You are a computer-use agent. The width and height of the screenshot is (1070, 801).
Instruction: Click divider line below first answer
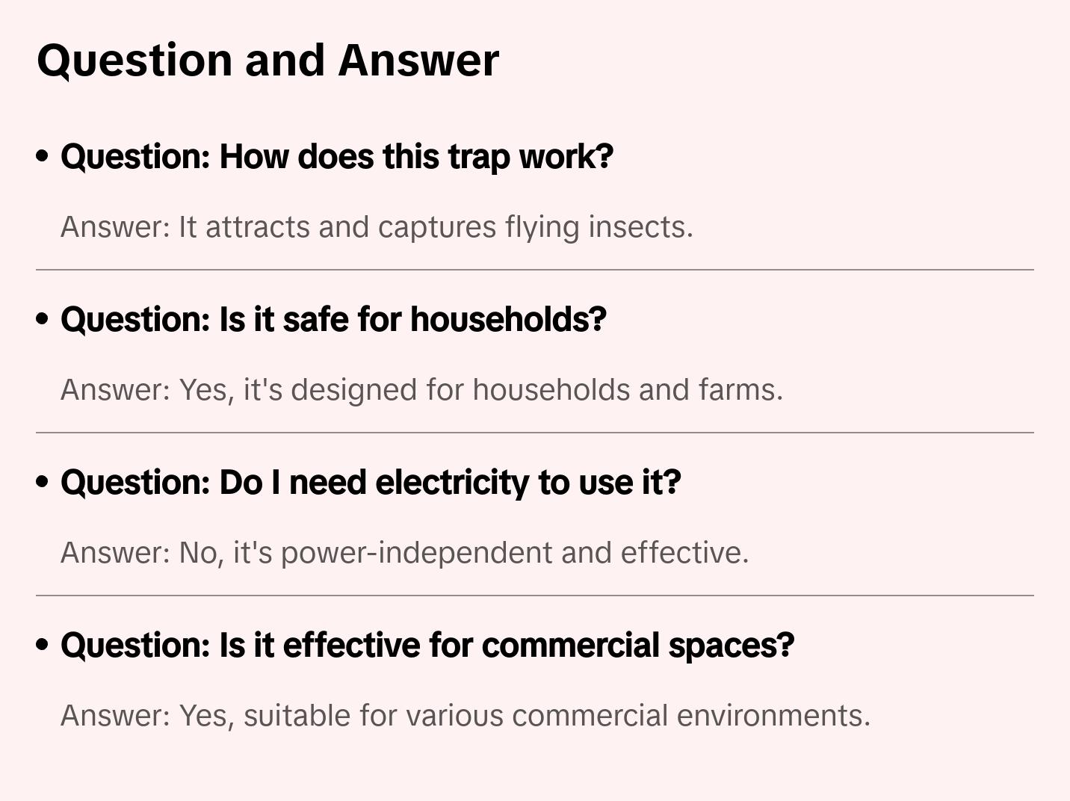click(x=535, y=270)
